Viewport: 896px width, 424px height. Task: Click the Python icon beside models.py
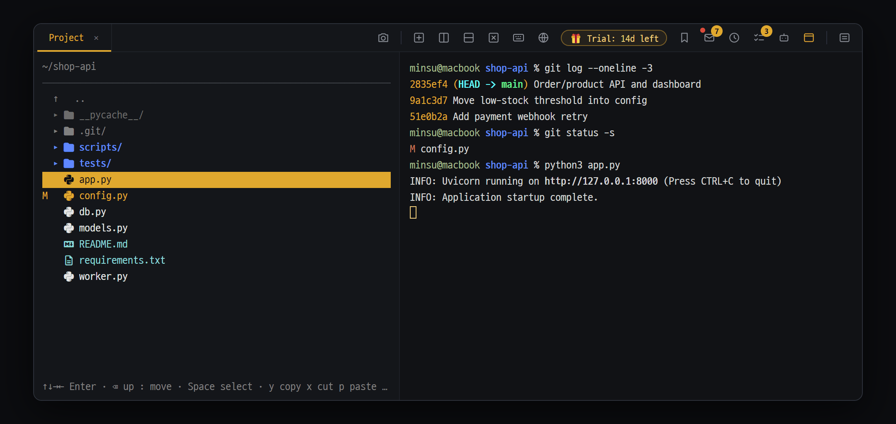click(69, 228)
